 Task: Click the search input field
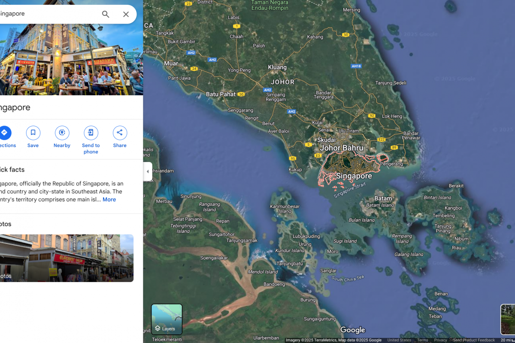click(x=47, y=14)
